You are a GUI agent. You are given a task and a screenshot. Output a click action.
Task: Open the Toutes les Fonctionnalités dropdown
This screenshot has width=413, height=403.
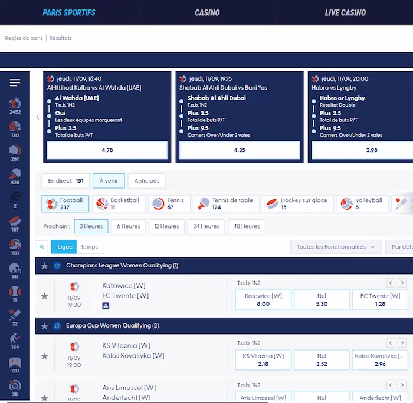click(x=335, y=247)
